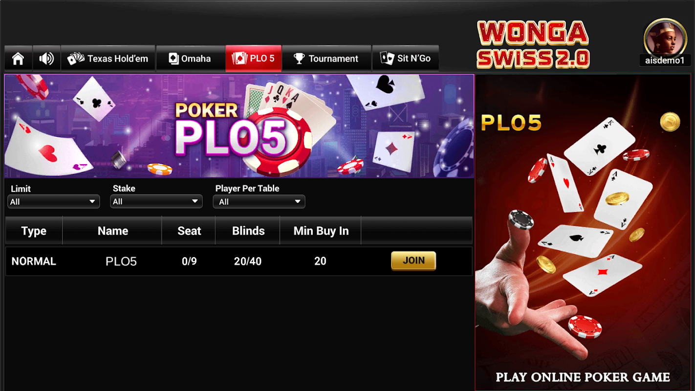Screen dimensions: 695x391
Task: Select the PLO 5 tab
Action: point(253,59)
